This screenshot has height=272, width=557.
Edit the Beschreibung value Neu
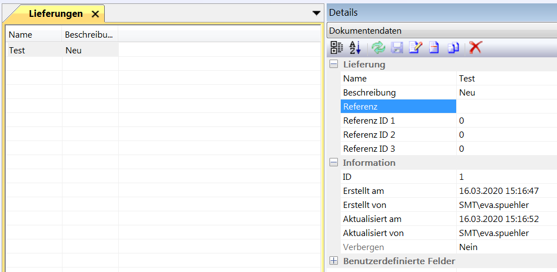click(x=506, y=92)
